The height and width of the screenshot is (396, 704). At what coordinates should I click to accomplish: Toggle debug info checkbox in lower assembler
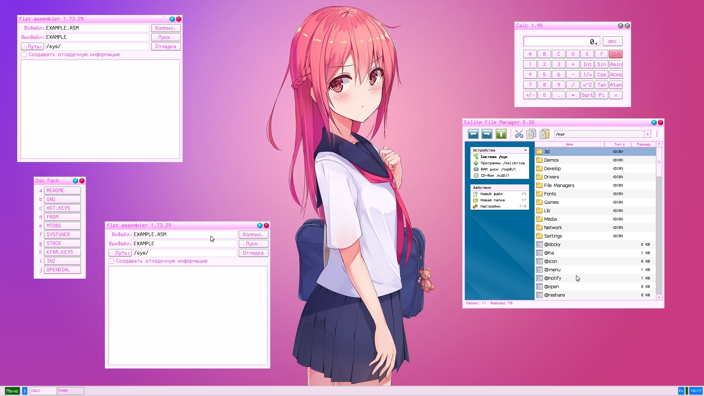click(111, 261)
